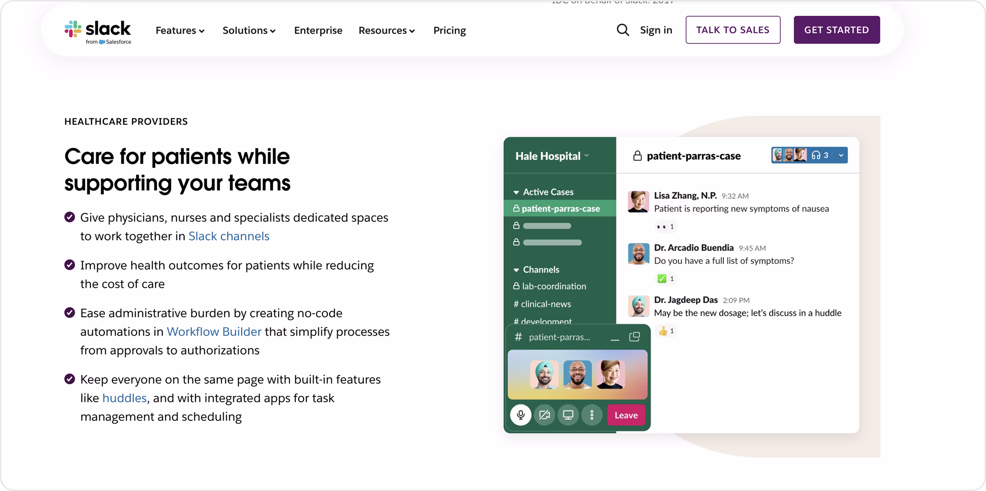Click Dr. Arcadio Buendia's message avatar

(x=639, y=254)
